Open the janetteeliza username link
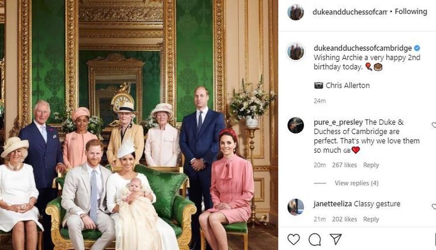This screenshot has height=250, width=436. (x=333, y=204)
